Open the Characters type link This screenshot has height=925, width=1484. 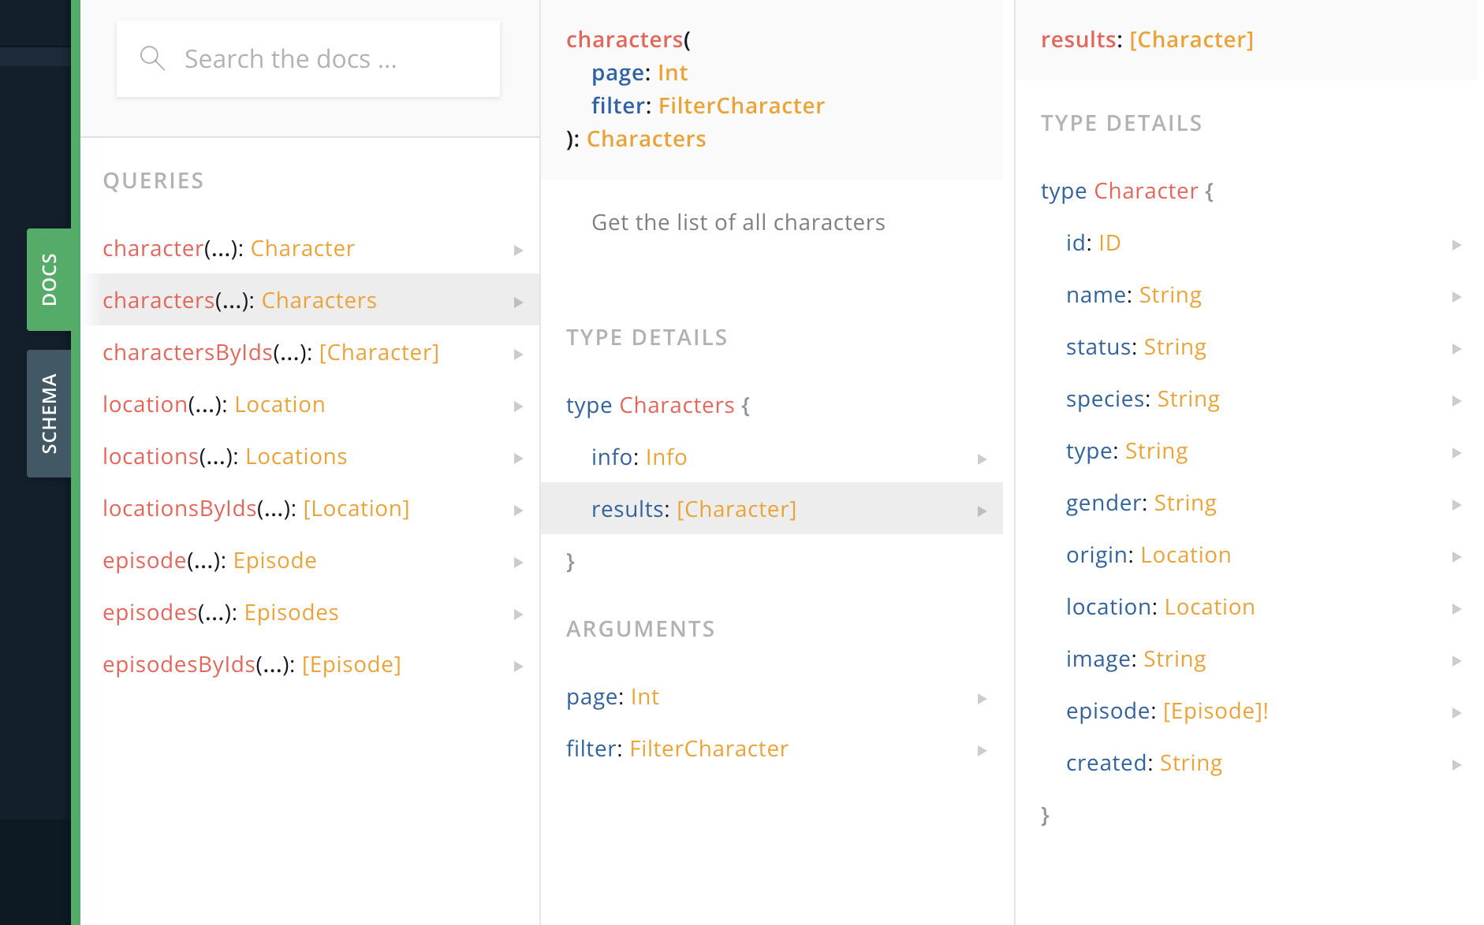[x=647, y=139]
